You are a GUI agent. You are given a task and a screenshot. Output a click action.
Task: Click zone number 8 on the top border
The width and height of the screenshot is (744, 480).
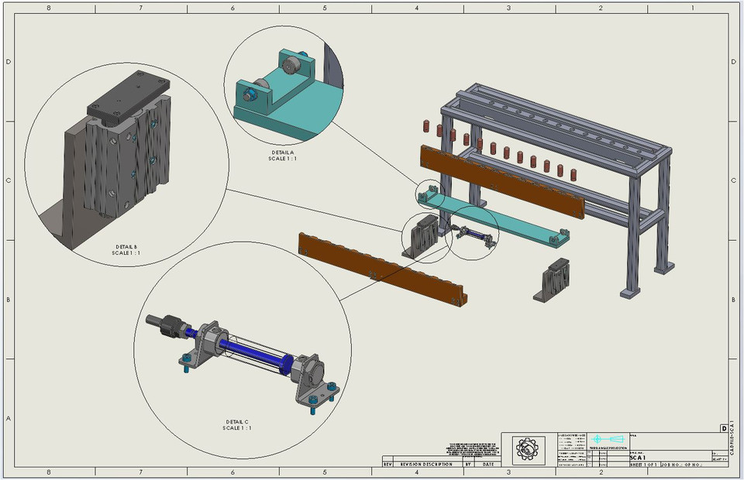click(49, 9)
